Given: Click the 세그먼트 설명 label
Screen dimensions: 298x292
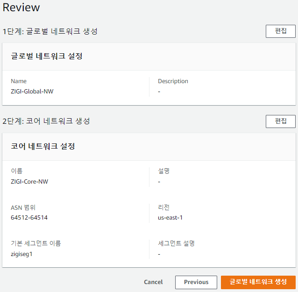Looking at the screenshot, I should (x=176, y=243).
